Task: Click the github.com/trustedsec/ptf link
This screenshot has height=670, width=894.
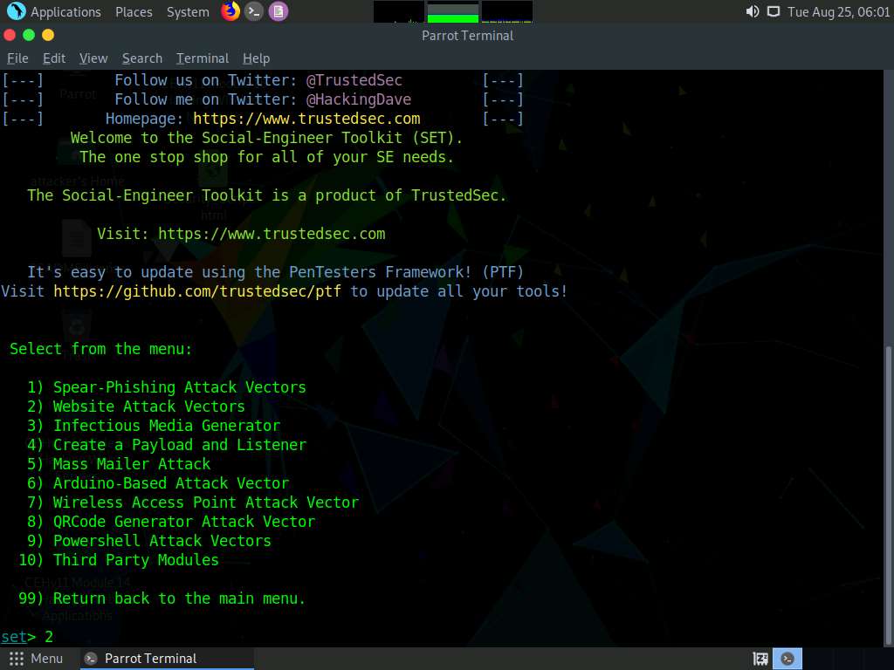Action: 197,291
